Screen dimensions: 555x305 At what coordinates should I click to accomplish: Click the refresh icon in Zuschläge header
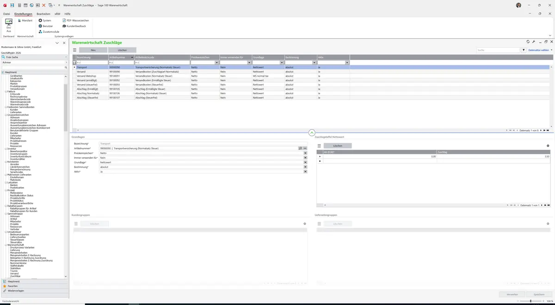(x=528, y=42)
